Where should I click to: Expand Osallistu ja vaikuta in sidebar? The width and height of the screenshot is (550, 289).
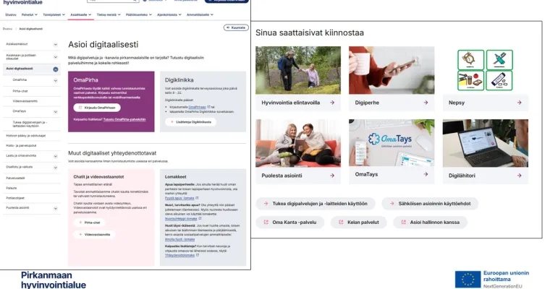tap(56, 168)
